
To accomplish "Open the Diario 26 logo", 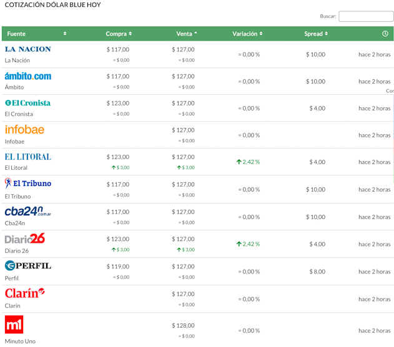I will 25,238.
